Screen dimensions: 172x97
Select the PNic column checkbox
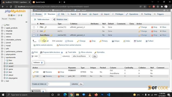coord(34,27)
